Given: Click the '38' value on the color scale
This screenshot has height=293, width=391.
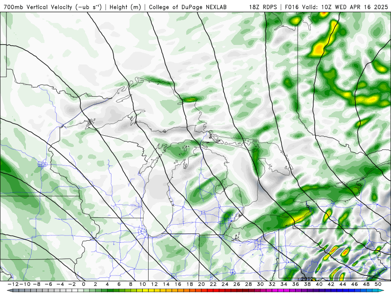Looking at the screenshot, I should 307,284.
